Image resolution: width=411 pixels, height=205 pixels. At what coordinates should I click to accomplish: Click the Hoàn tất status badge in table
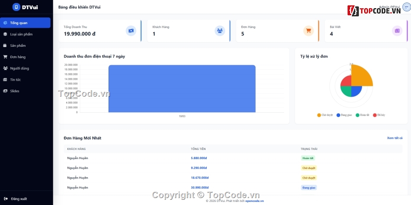(x=308, y=158)
